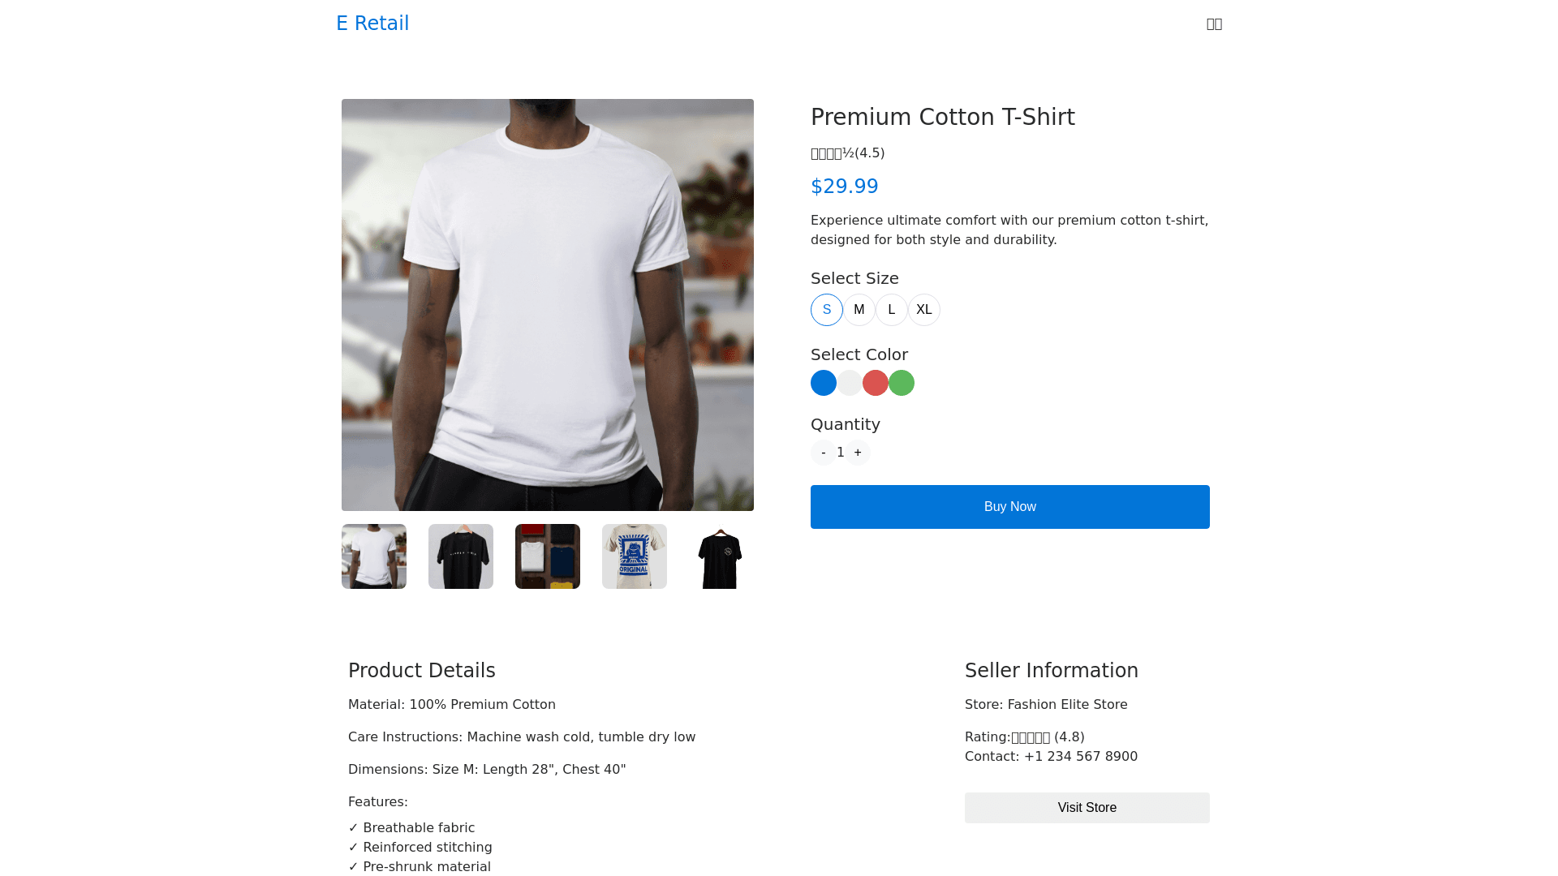Choose the blue color swatch
Viewport: 1558px width, 876px height.
tap(824, 383)
